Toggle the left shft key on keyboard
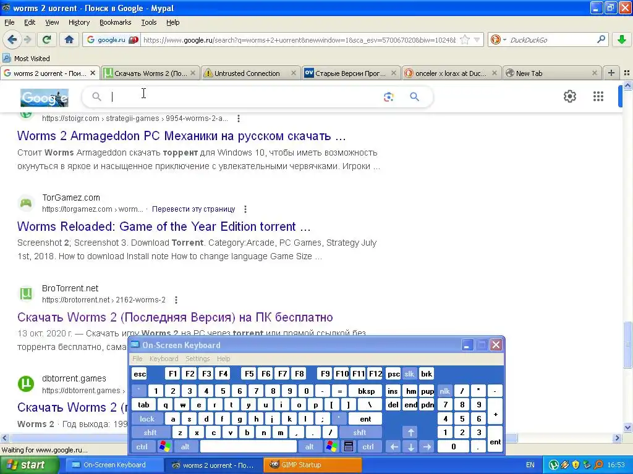 click(150, 433)
